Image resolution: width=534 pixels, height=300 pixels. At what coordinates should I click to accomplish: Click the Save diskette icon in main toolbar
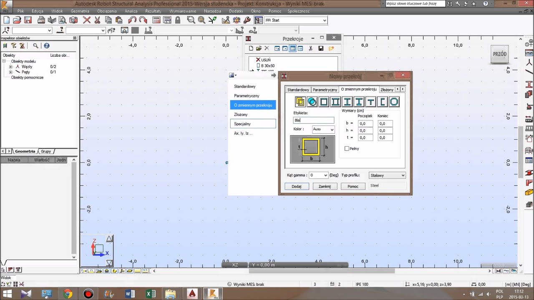(28, 20)
